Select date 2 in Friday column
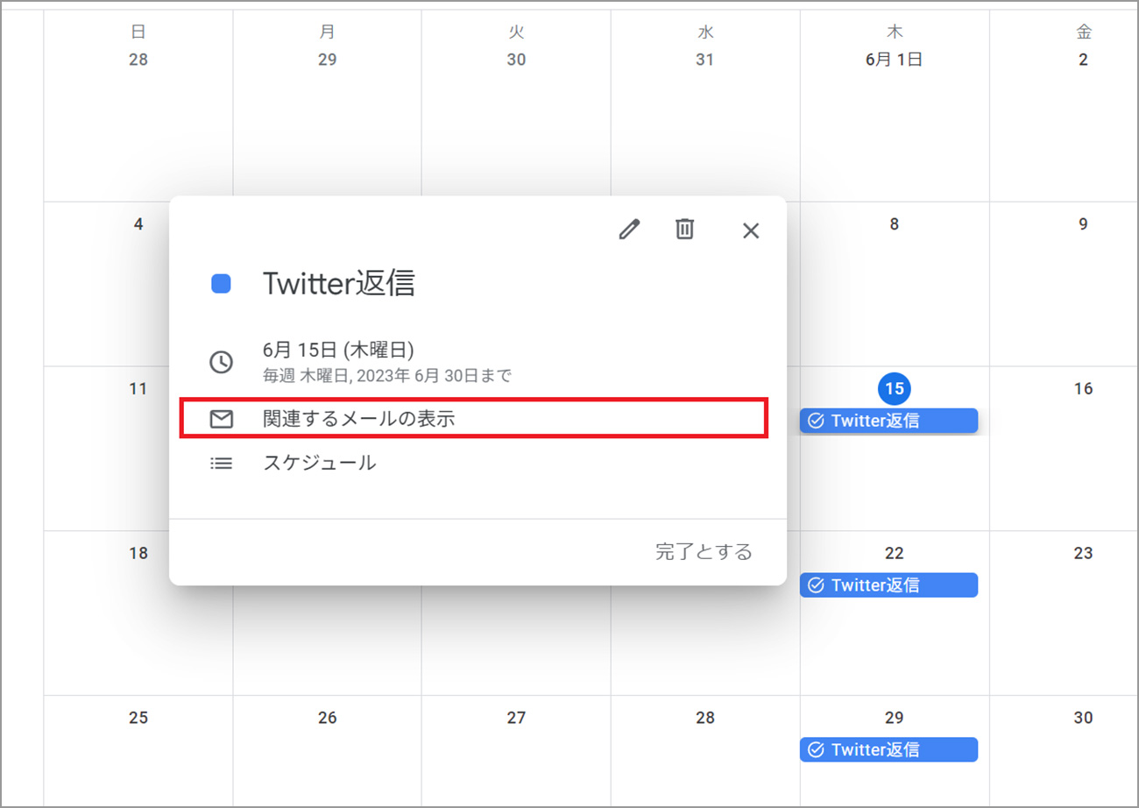Viewport: 1139px width, 808px height. [x=1083, y=60]
